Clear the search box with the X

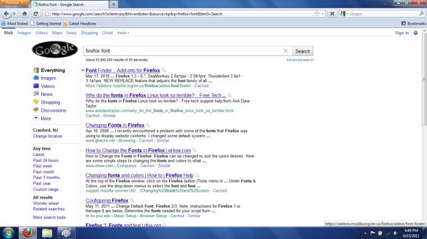[x=286, y=51]
